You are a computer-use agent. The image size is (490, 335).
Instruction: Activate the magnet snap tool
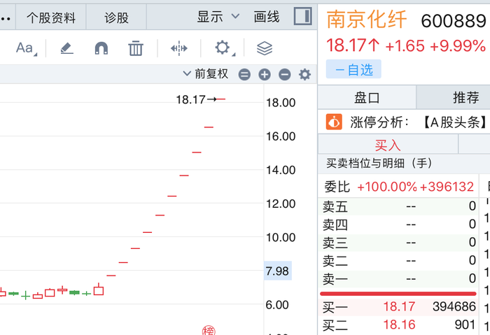[x=101, y=48]
